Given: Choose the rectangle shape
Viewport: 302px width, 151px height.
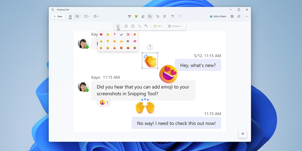Looking at the screenshot, I should [x=126, y=26].
